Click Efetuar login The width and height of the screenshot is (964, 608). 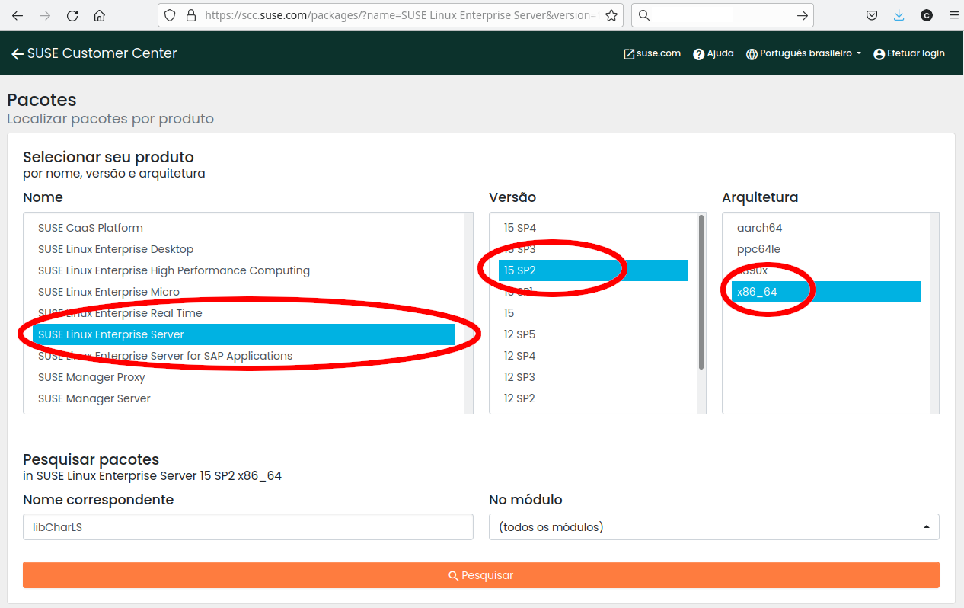pyautogui.click(x=909, y=53)
